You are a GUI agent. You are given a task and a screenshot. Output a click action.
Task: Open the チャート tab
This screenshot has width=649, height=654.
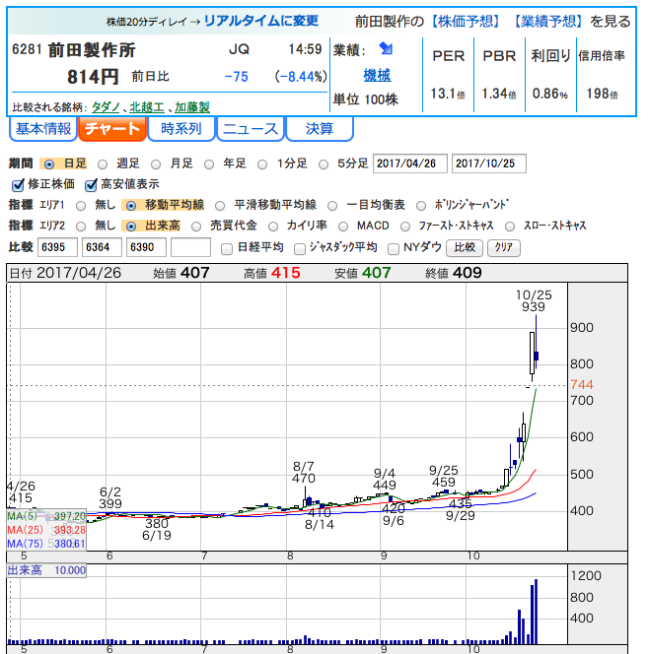[112, 129]
